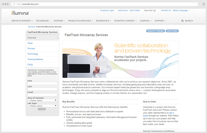Click in the First name field
This screenshot has width=207, height=133.
click(x=42, y=83)
